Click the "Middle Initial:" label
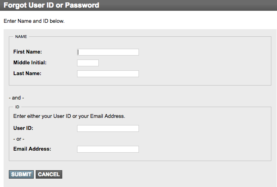Screen dimensions: 277x187 click(30, 63)
